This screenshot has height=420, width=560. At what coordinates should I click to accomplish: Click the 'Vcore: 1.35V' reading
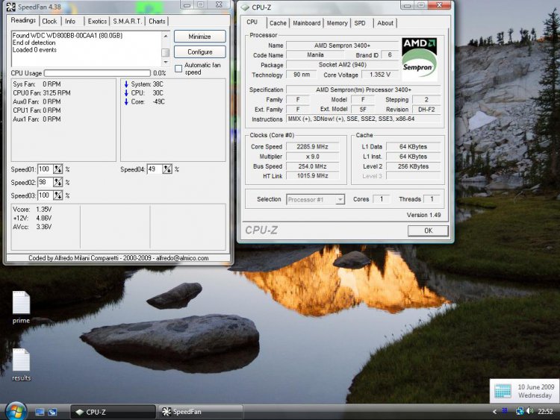pos(32,210)
